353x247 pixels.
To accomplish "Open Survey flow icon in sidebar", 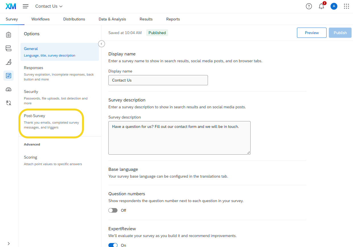I will click(9, 48).
